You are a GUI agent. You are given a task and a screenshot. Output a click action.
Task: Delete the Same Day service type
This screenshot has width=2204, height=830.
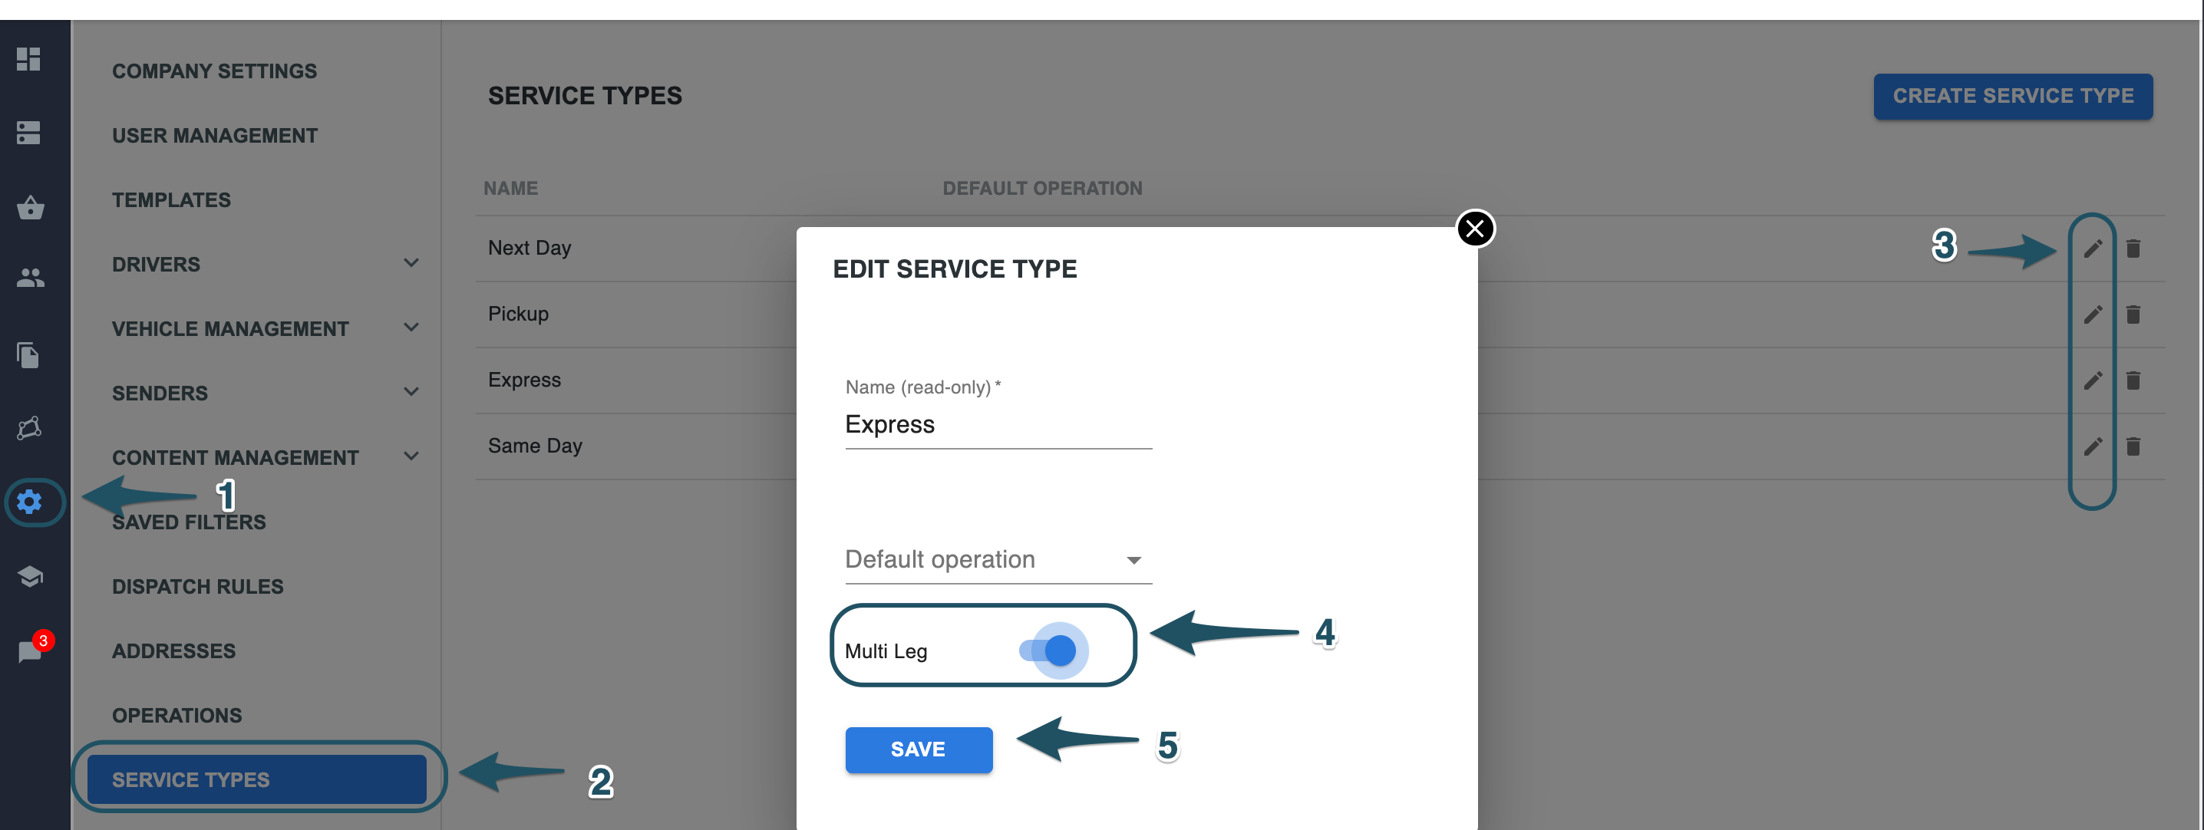click(2133, 446)
